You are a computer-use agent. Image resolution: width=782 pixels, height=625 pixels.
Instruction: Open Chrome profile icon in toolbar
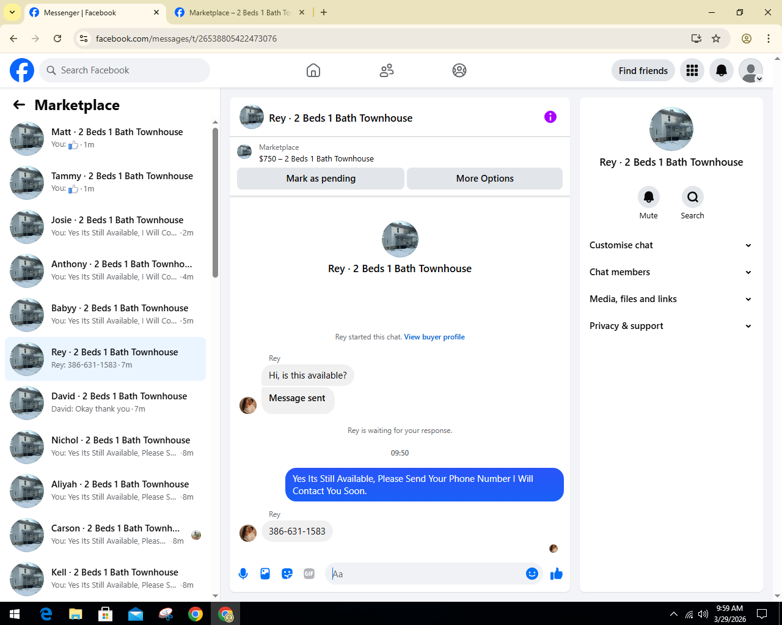[747, 39]
